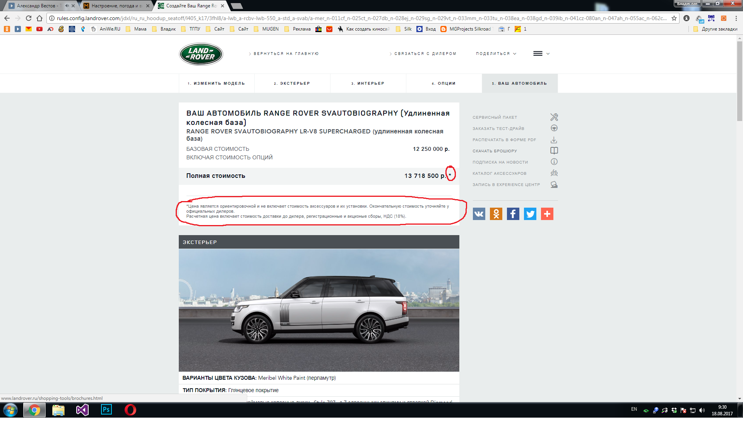Go to step 1 ИЗМЕНИТЬ МОДЕЛЬ
The image size is (743, 430).
click(x=216, y=83)
